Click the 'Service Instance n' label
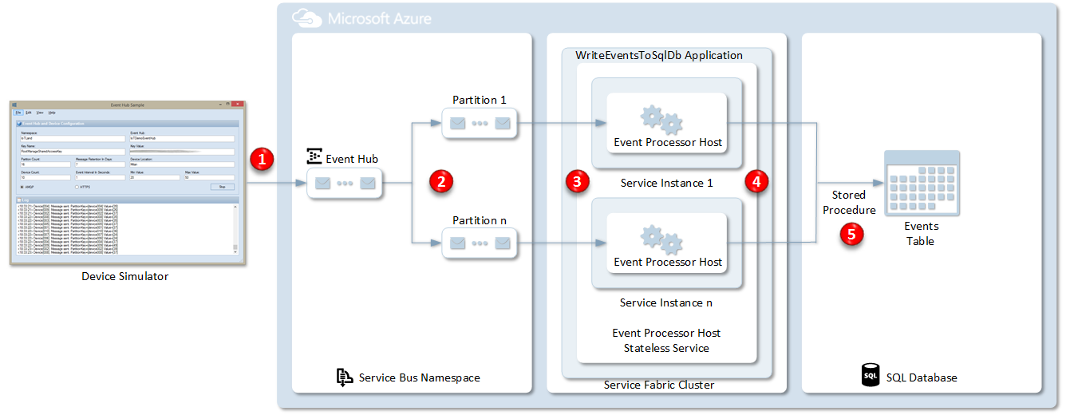Viewport: 1066px width, 415px height. [666, 302]
